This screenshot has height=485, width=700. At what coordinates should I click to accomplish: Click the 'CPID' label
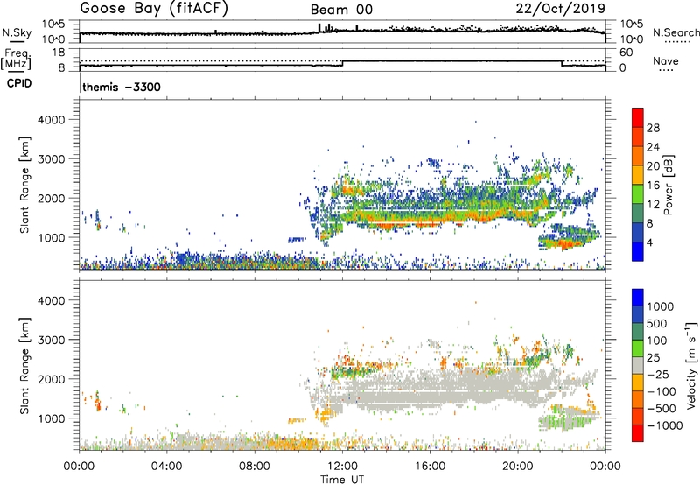click(19, 83)
